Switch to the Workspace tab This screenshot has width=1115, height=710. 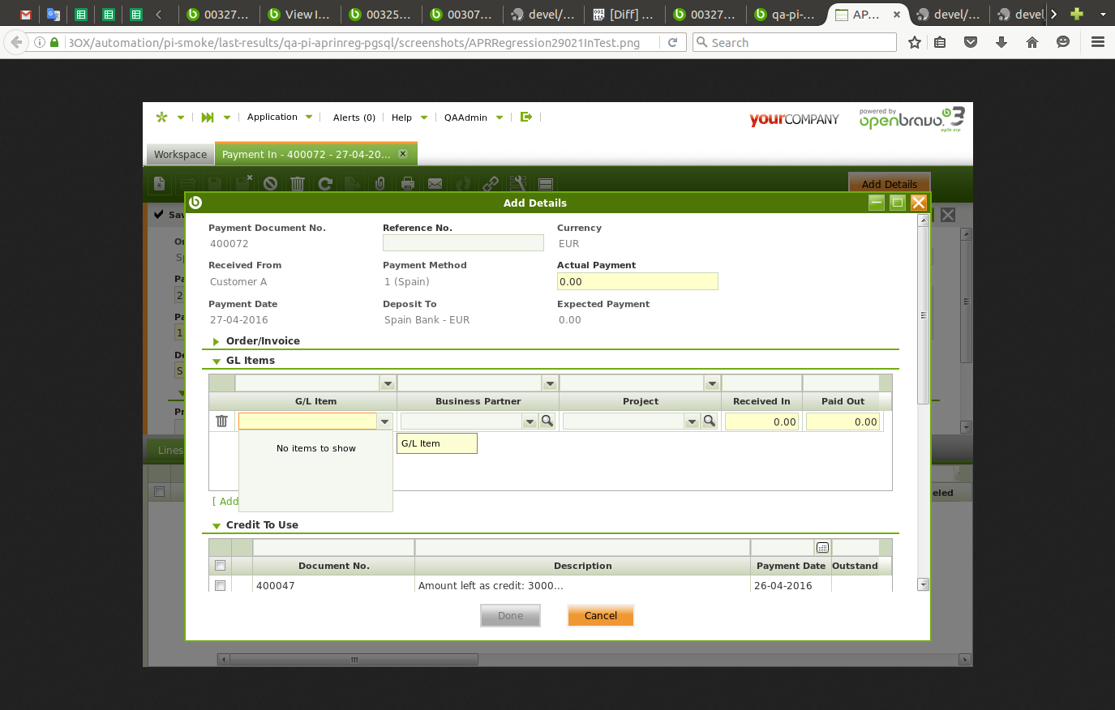[180, 154]
